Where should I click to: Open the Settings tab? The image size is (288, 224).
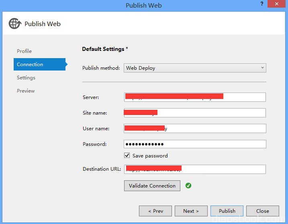click(x=26, y=77)
